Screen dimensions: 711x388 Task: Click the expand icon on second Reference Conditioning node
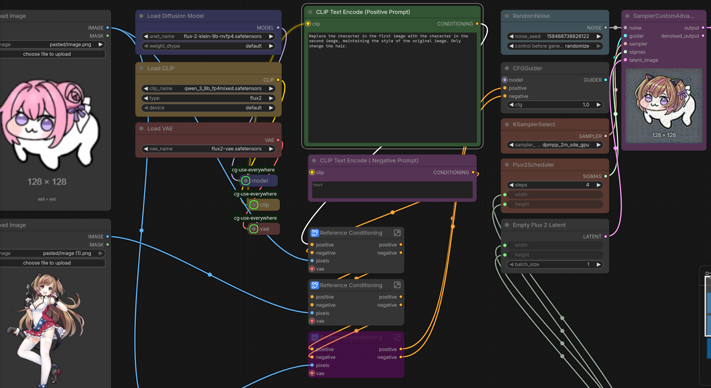397,285
